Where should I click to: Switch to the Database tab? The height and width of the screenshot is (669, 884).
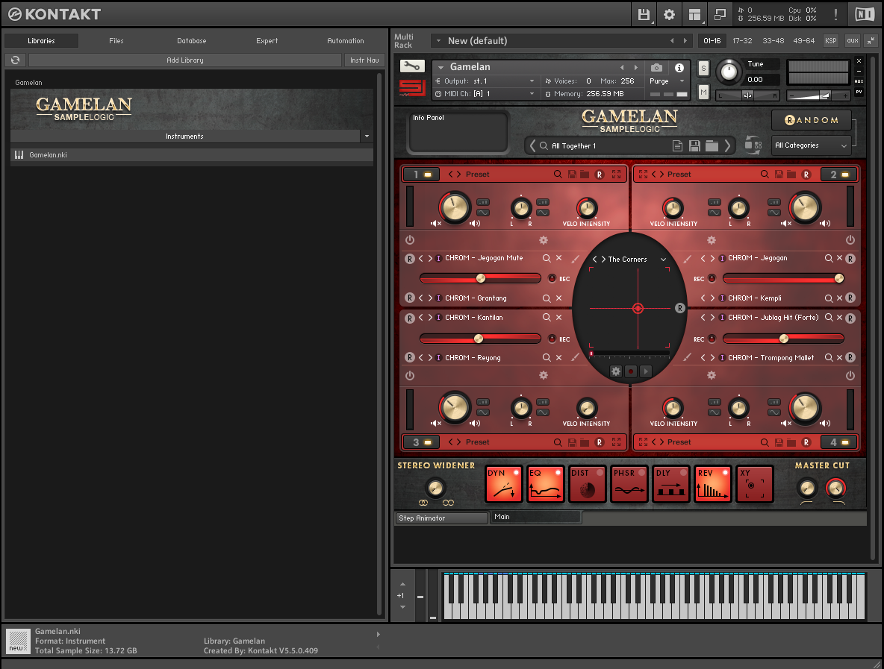coord(192,40)
